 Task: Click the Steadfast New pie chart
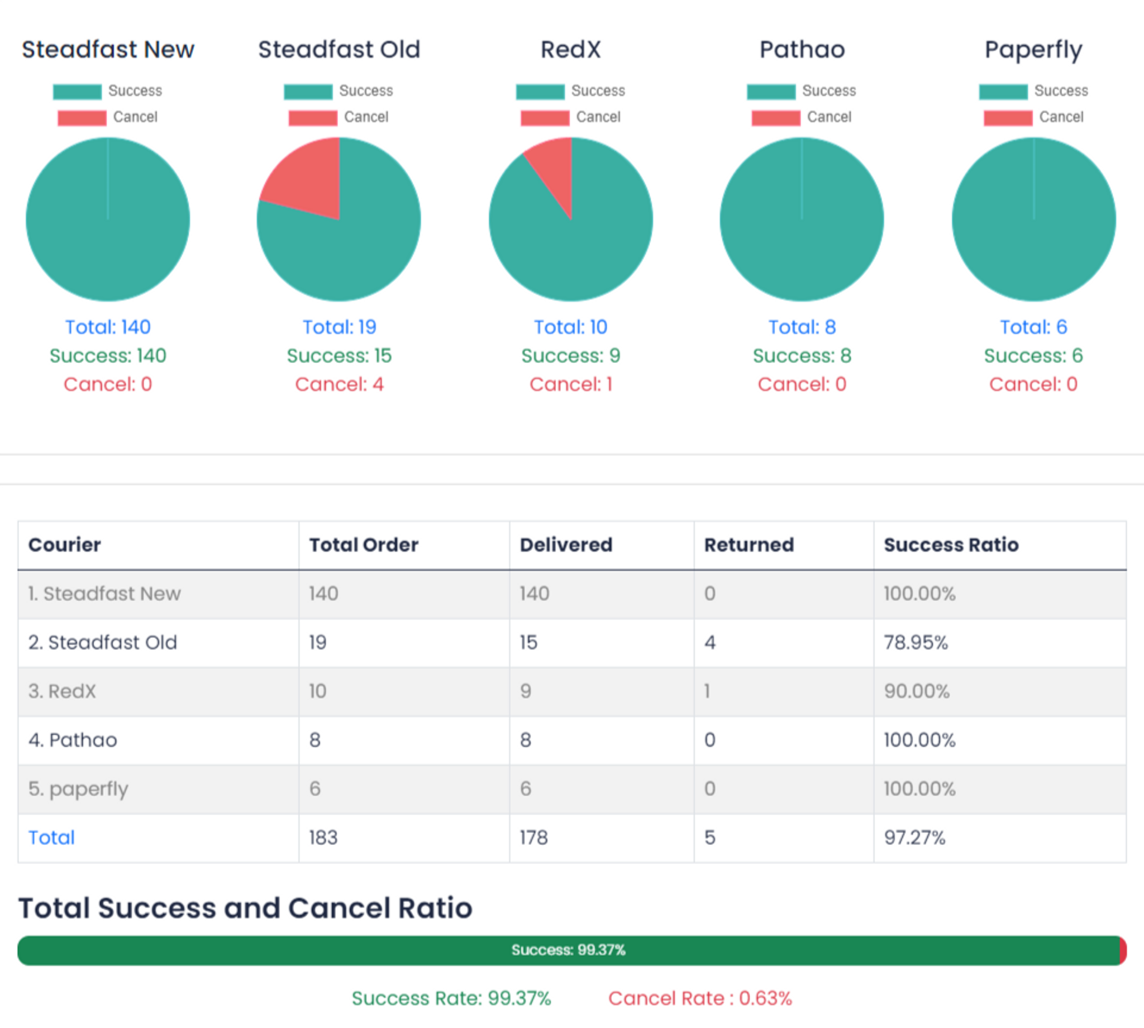tap(108, 219)
